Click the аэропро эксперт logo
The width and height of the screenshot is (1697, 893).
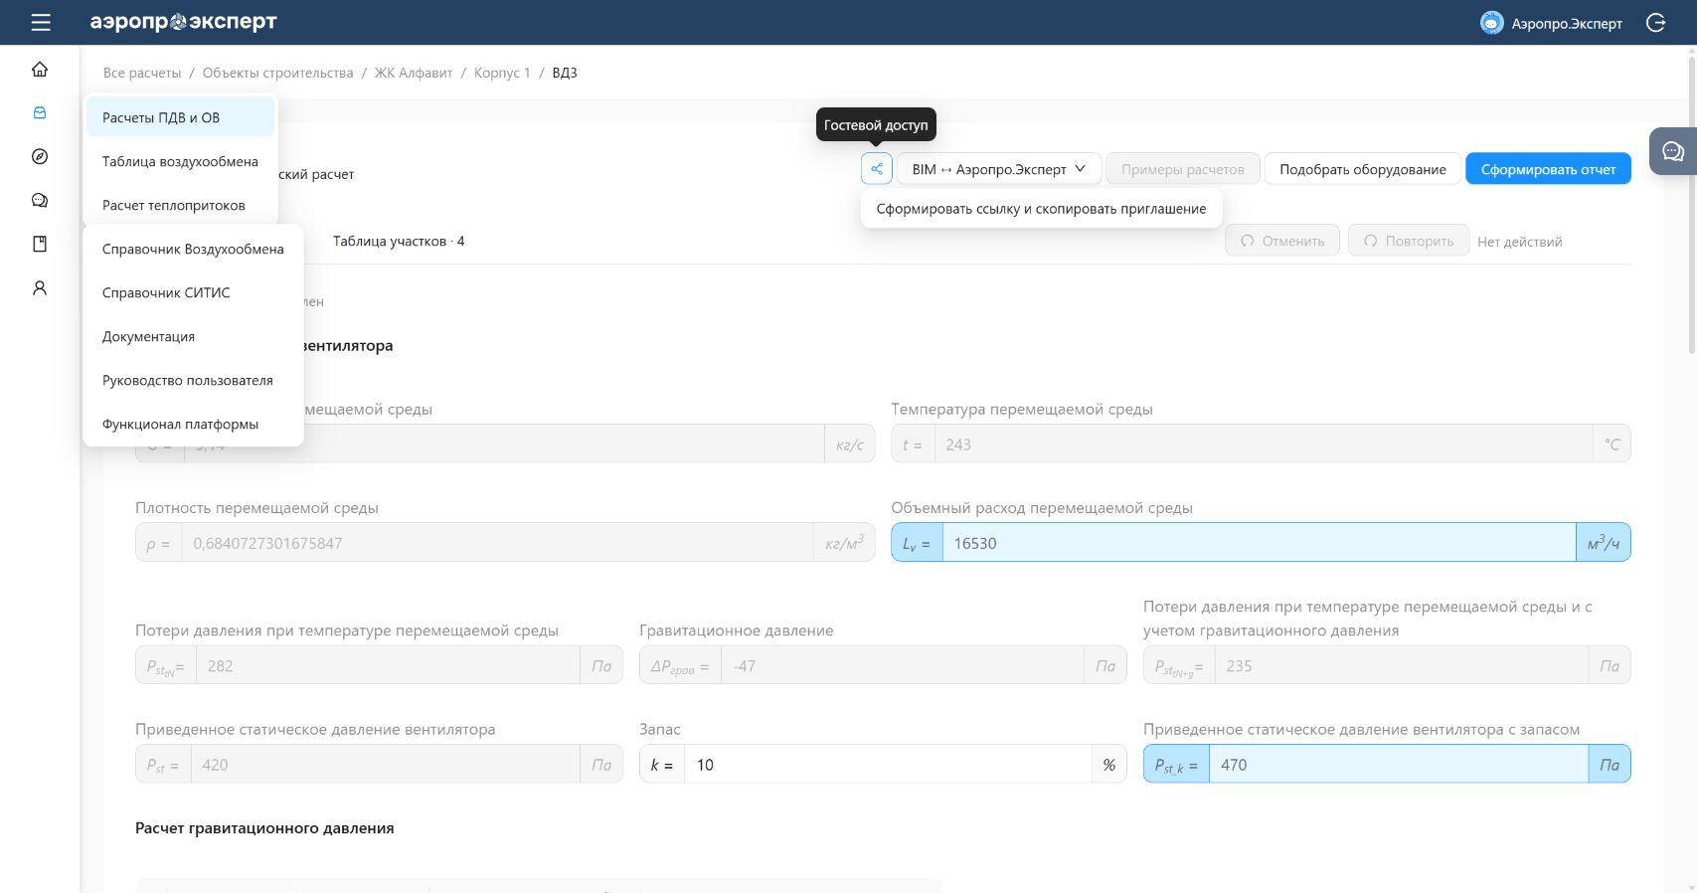[184, 22]
